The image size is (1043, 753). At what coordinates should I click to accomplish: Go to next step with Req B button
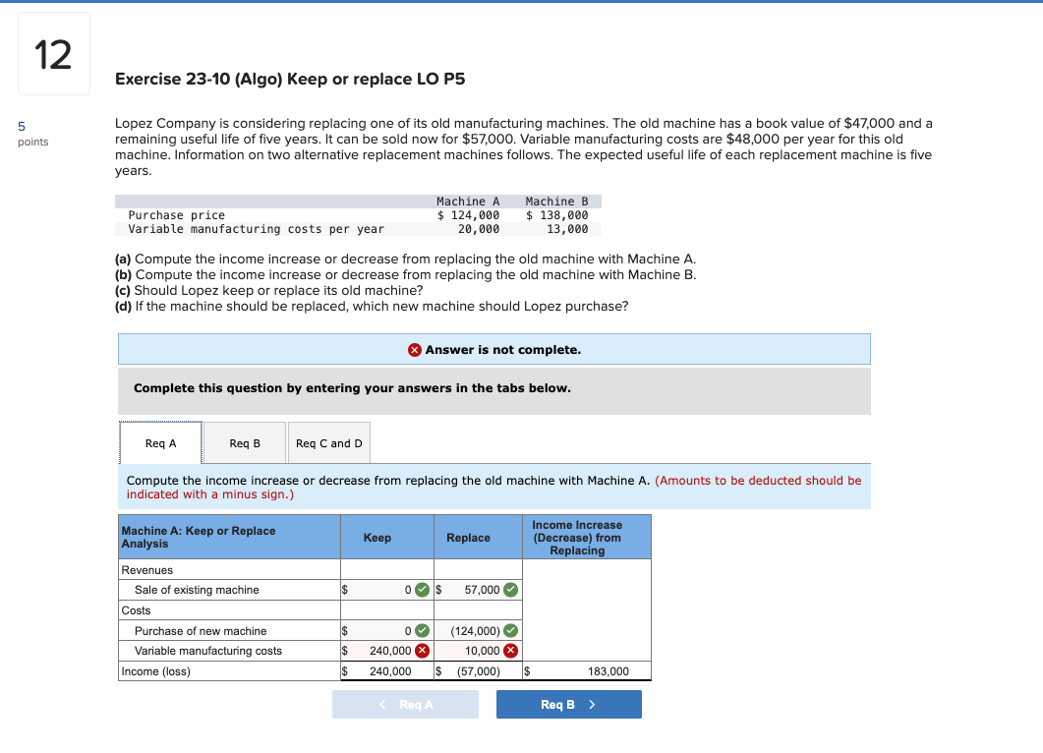(x=569, y=705)
